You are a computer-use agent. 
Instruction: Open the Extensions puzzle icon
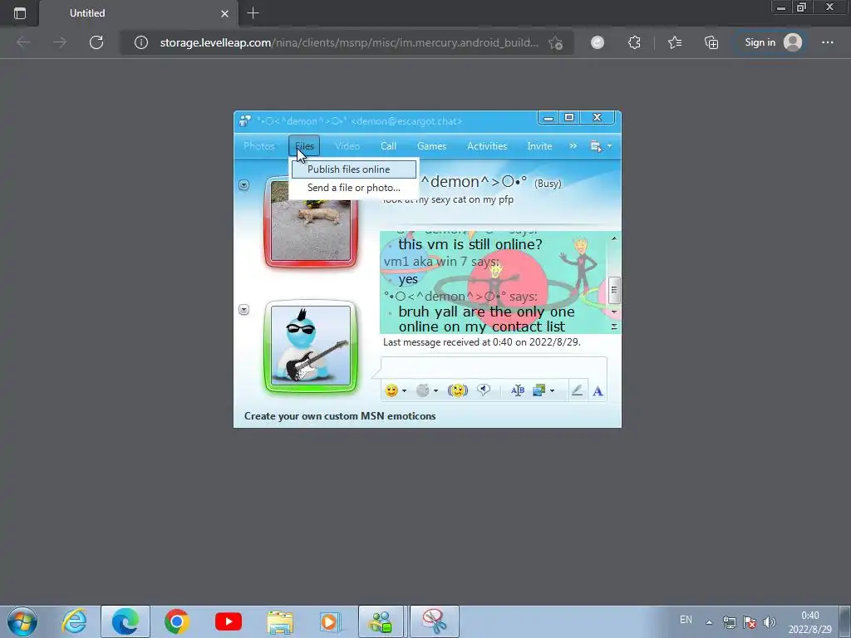(634, 42)
